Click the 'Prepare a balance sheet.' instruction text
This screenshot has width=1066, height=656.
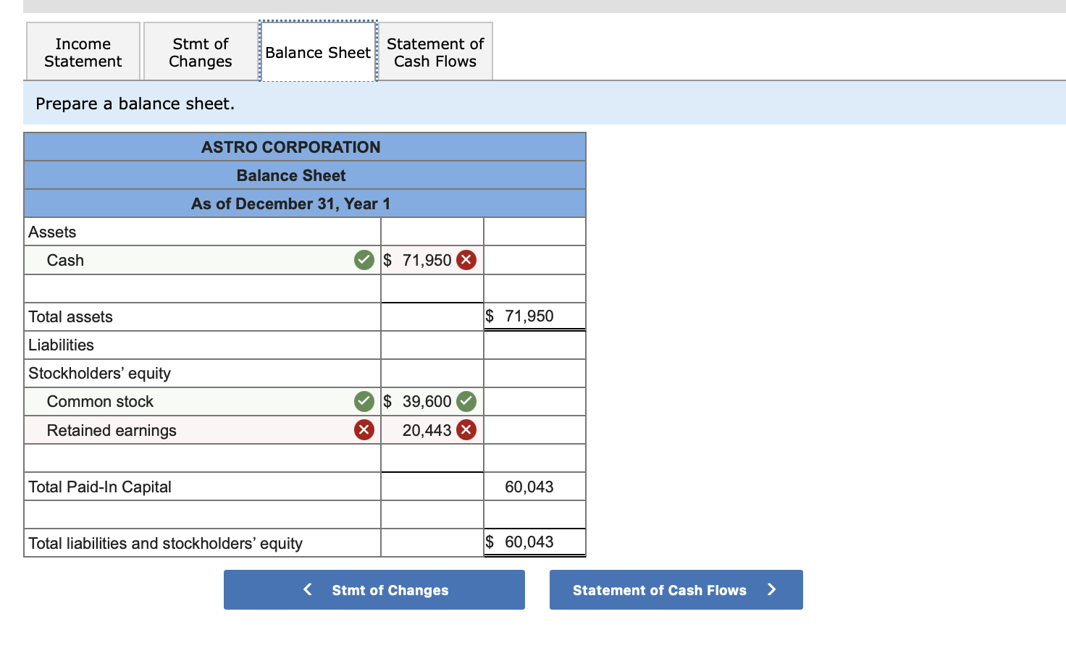point(135,104)
